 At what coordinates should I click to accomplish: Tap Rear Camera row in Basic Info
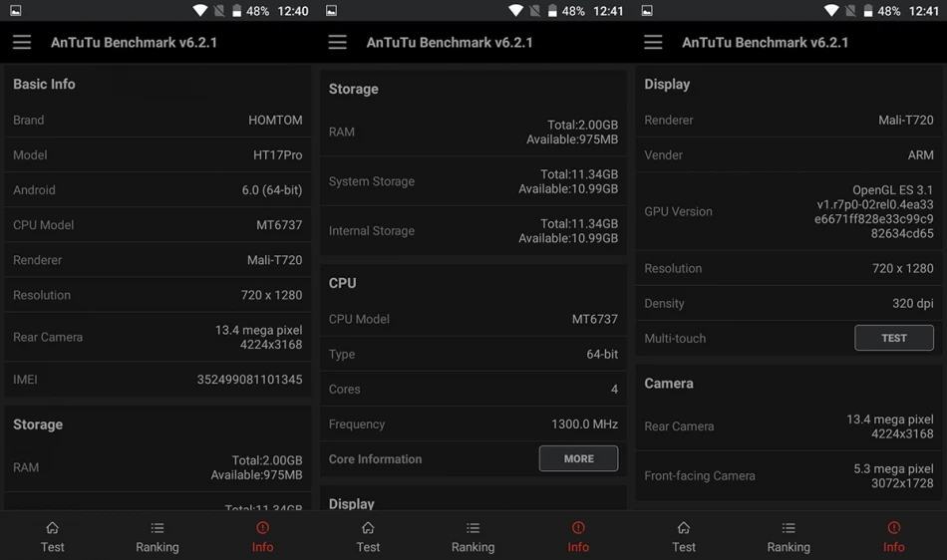158,338
